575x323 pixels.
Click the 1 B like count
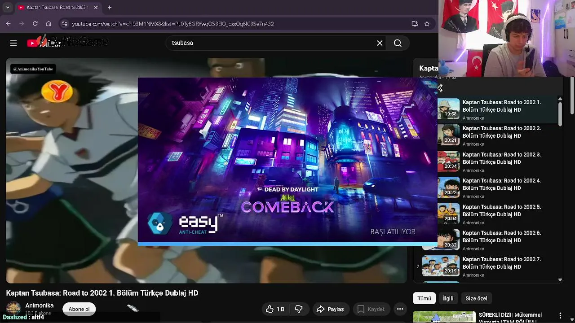click(x=280, y=309)
